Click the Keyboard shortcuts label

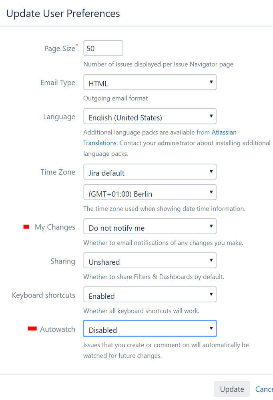coord(44,295)
